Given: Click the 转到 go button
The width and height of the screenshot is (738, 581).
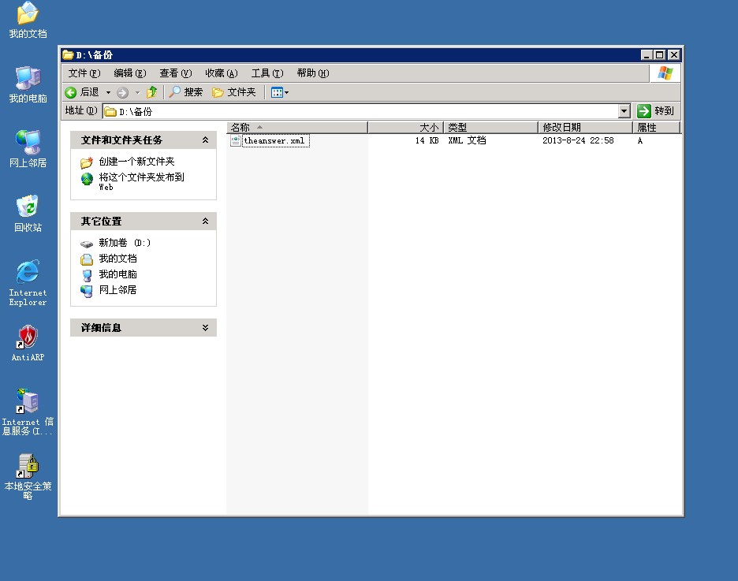Looking at the screenshot, I should pos(656,111).
